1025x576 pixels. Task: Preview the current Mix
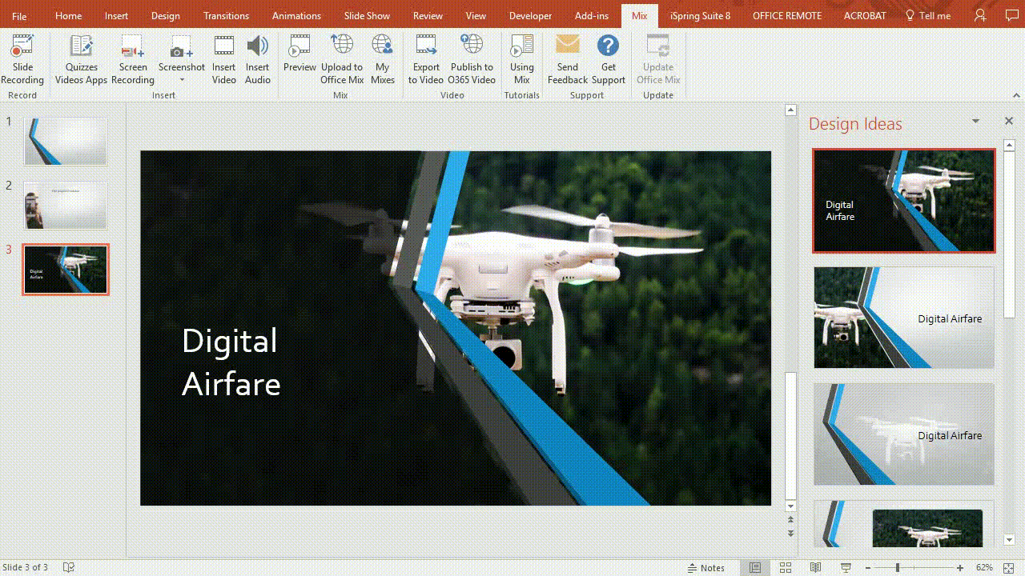pyautogui.click(x=299, y=56)
